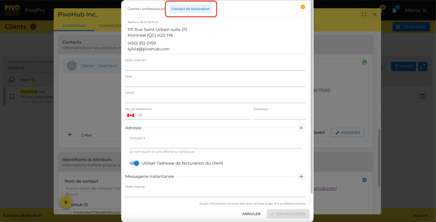
Task: Tick the PivoHub Inc. row checkbox
Action: [12, 96]
